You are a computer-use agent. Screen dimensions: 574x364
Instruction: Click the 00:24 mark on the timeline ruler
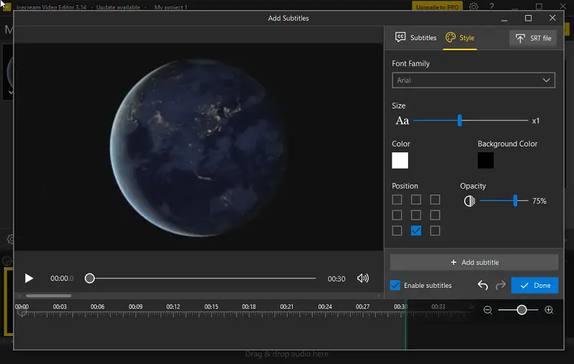[x=325, y=307]
